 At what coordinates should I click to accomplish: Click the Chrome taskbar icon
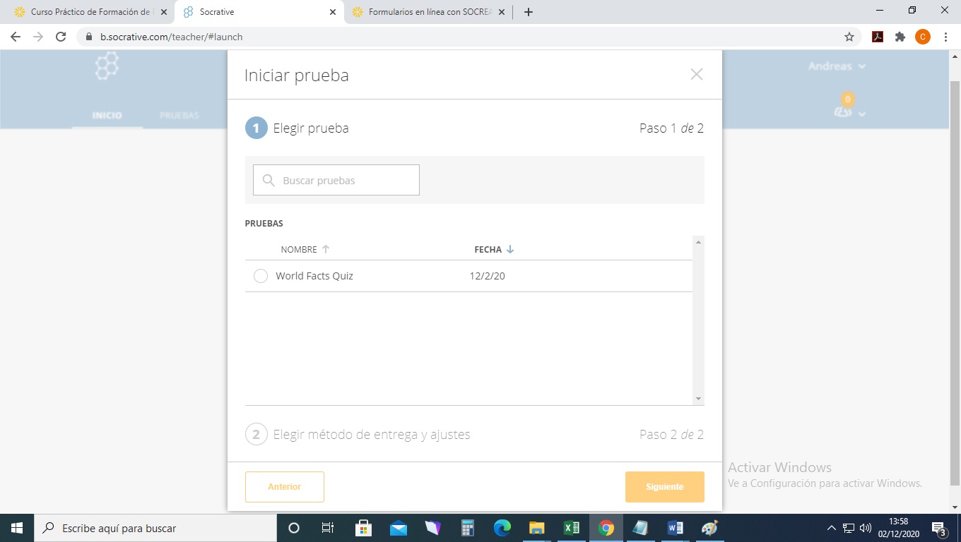click(606, 528)
